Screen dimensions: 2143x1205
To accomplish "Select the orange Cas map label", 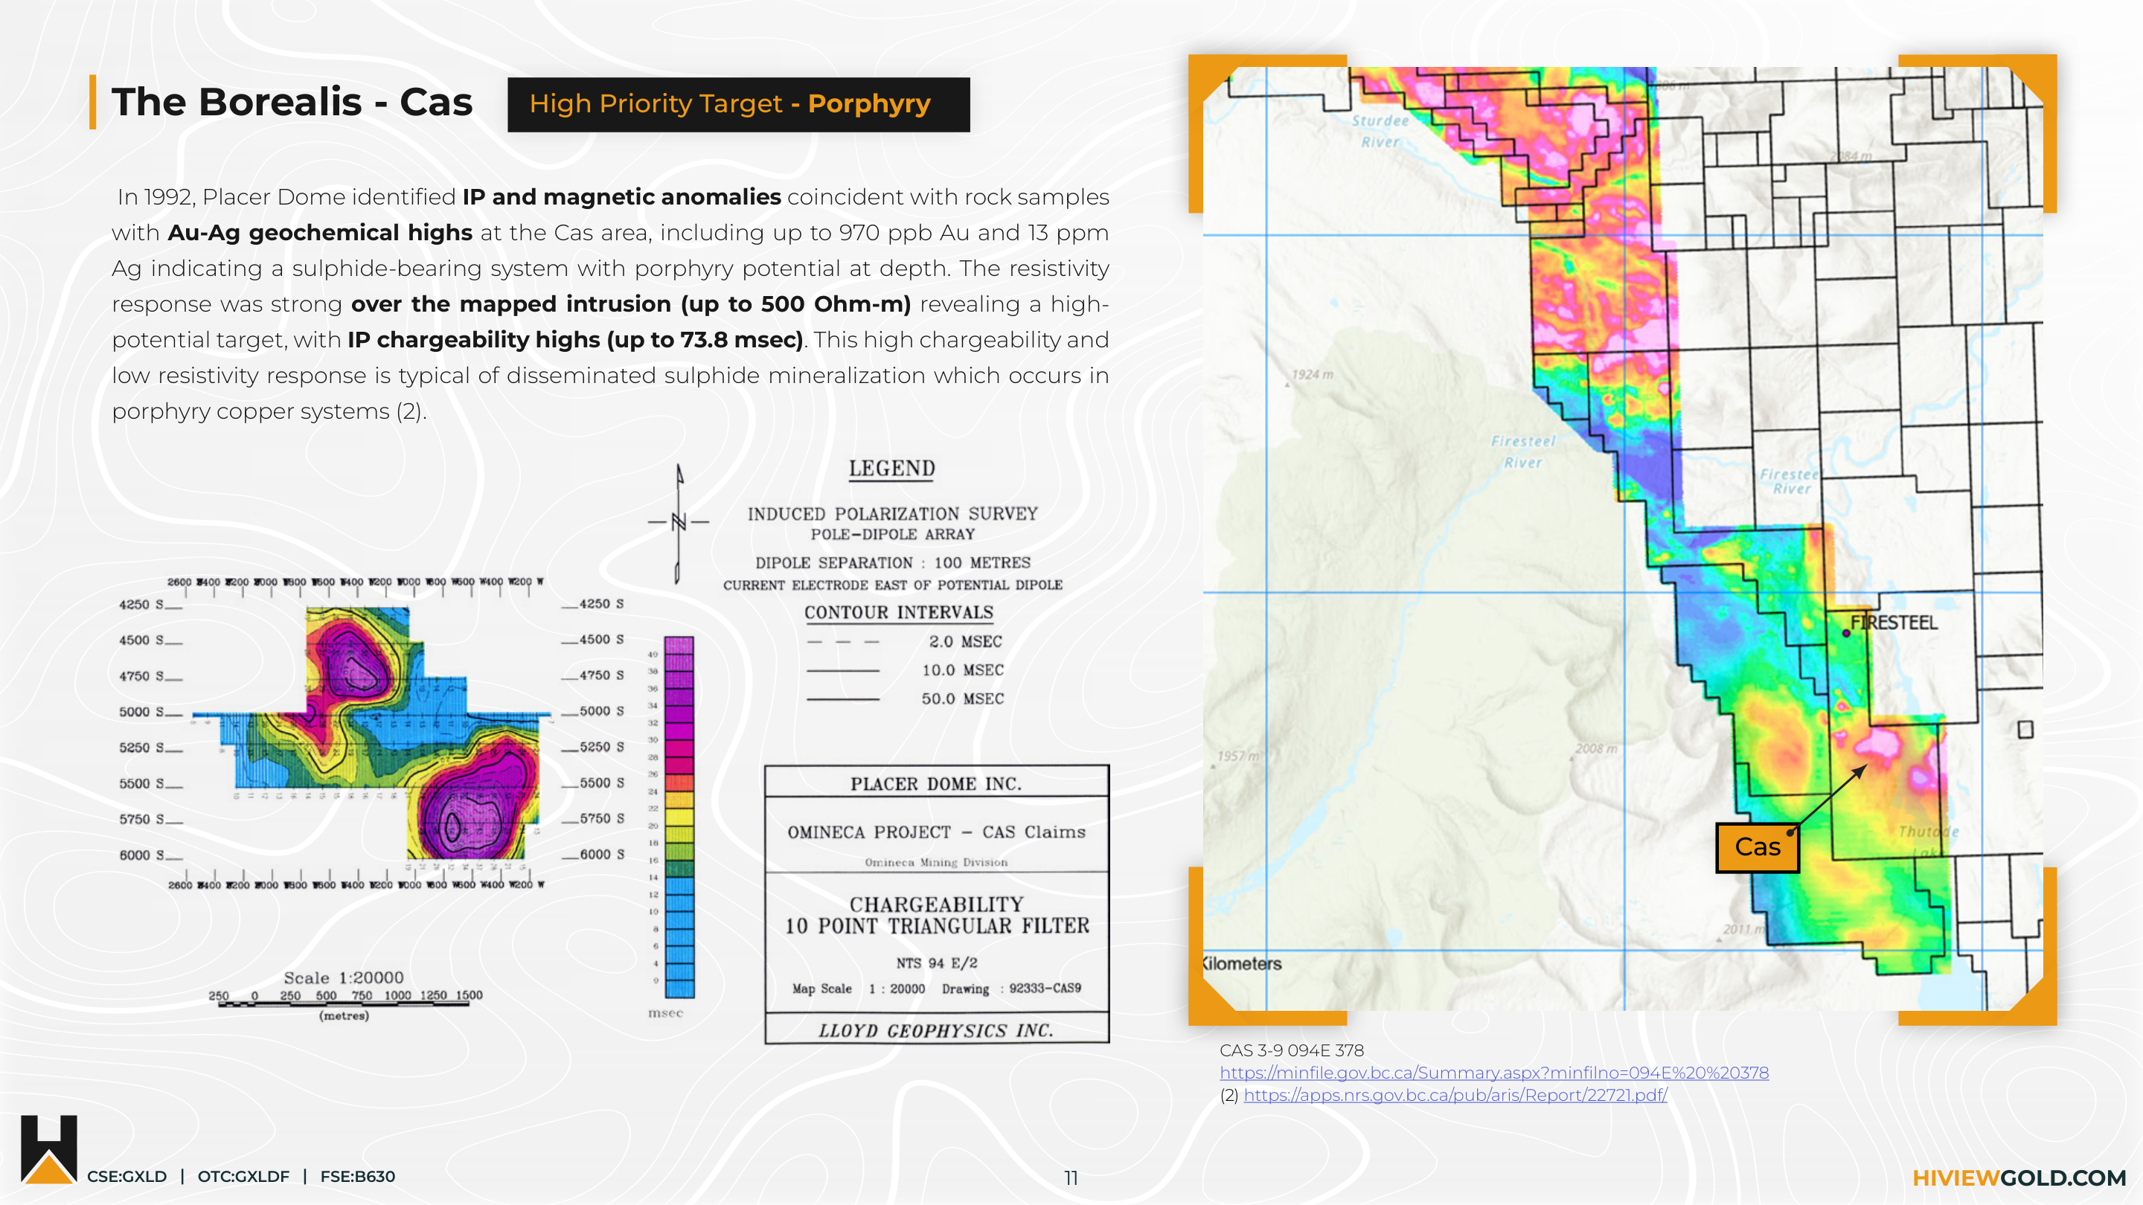I will pyautogui.click(x=1757, y=847).
